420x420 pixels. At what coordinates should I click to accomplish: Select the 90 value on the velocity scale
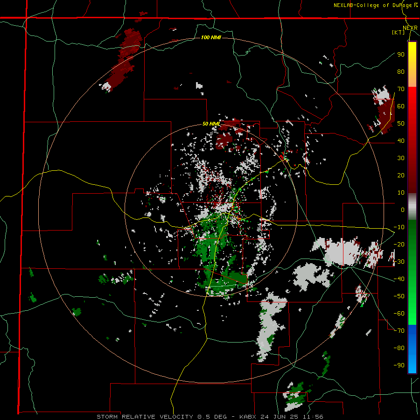(401, 55)
